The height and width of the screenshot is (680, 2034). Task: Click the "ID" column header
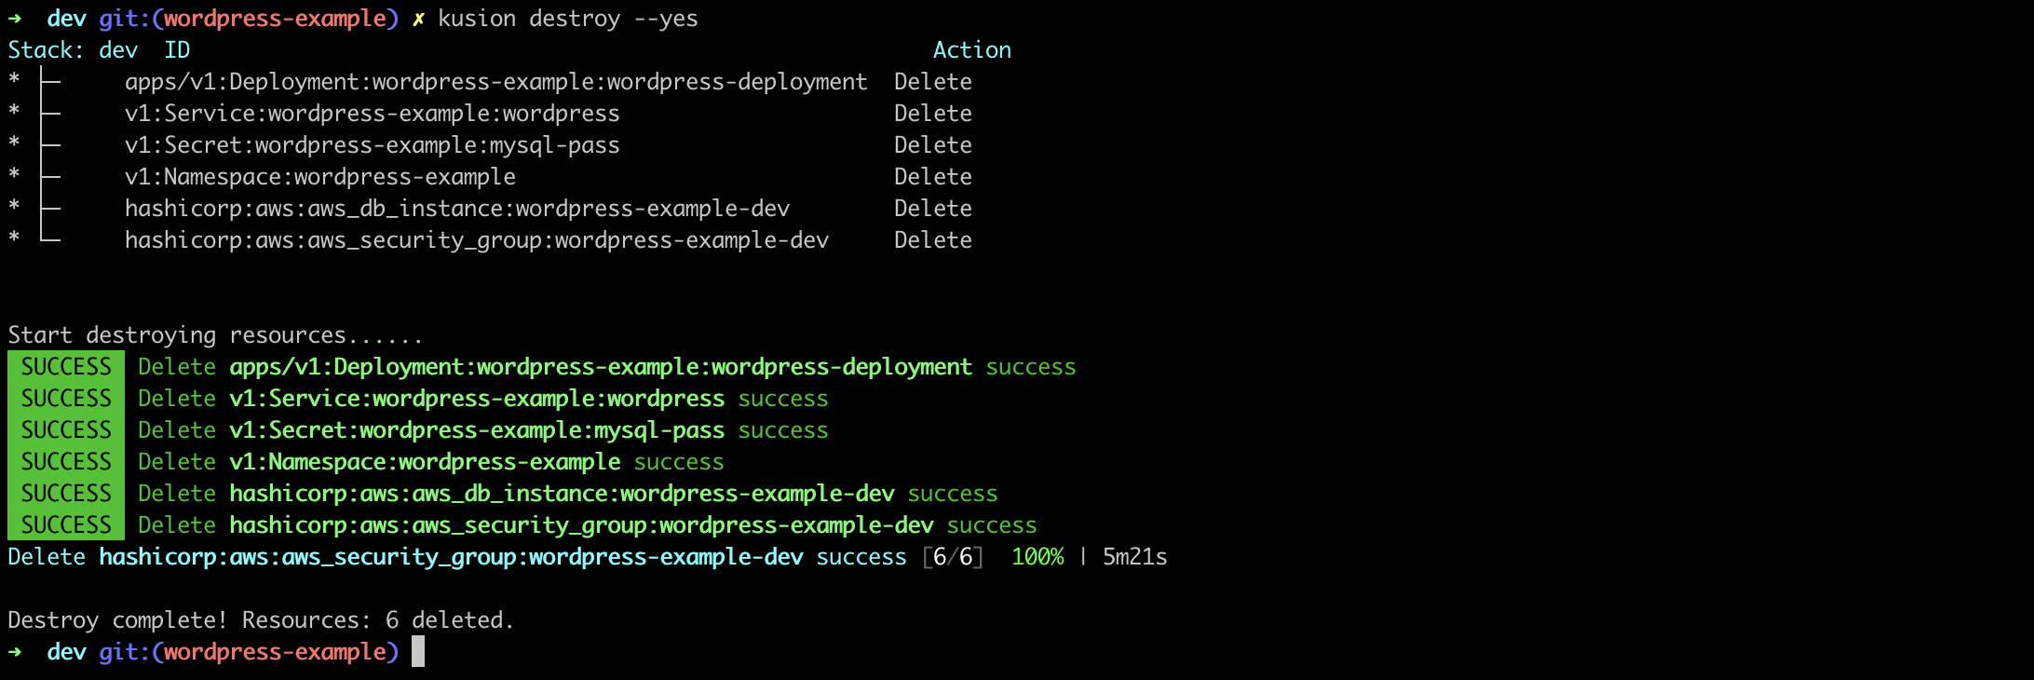[177, 50]
